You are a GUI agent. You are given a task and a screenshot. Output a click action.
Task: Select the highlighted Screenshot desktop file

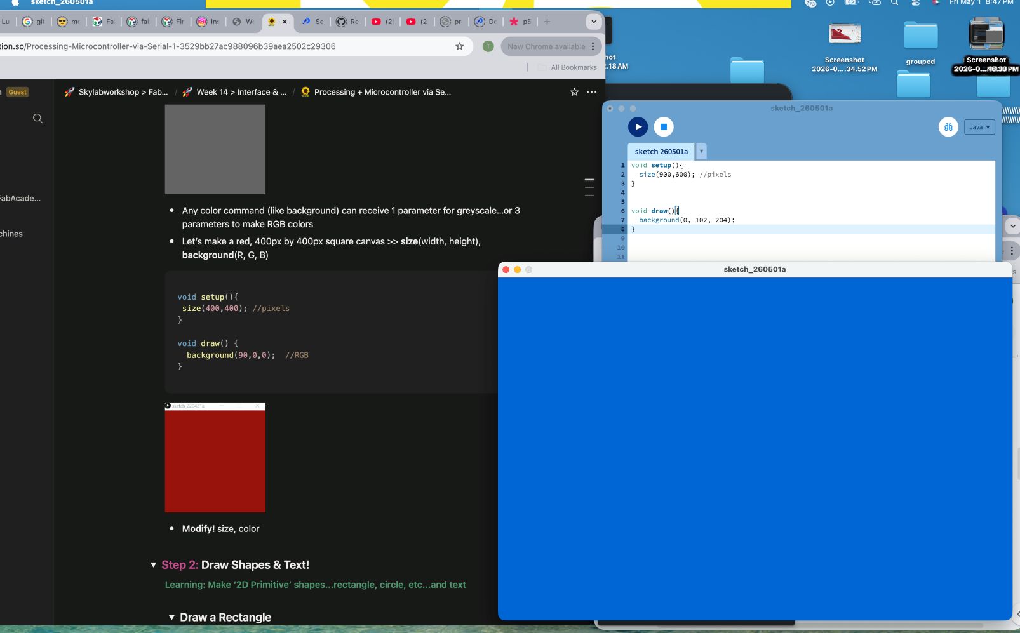pos(986,44)
